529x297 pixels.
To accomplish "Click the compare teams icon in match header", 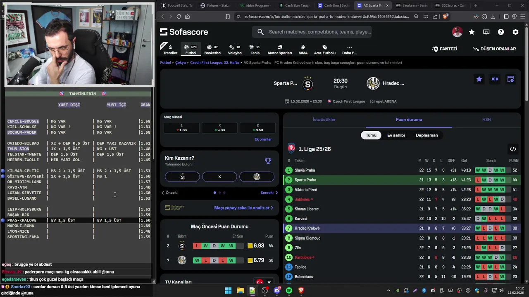I will tap(495, 79).
